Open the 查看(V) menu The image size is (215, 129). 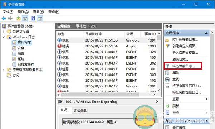coord(38,12)
